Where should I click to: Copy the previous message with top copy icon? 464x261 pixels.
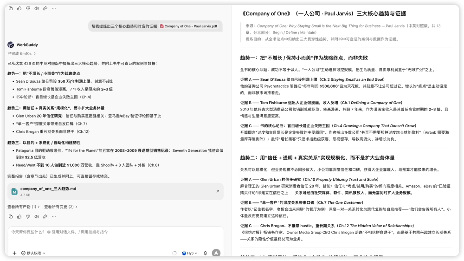click(x=11, y=8)
